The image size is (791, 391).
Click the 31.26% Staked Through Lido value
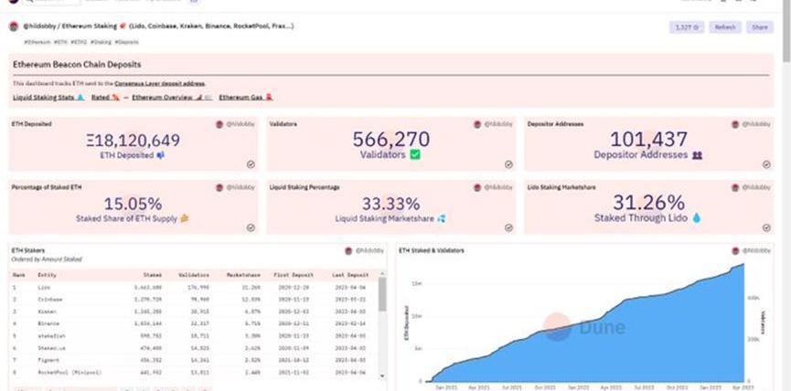pyautogui.click(x=648, y=203)
